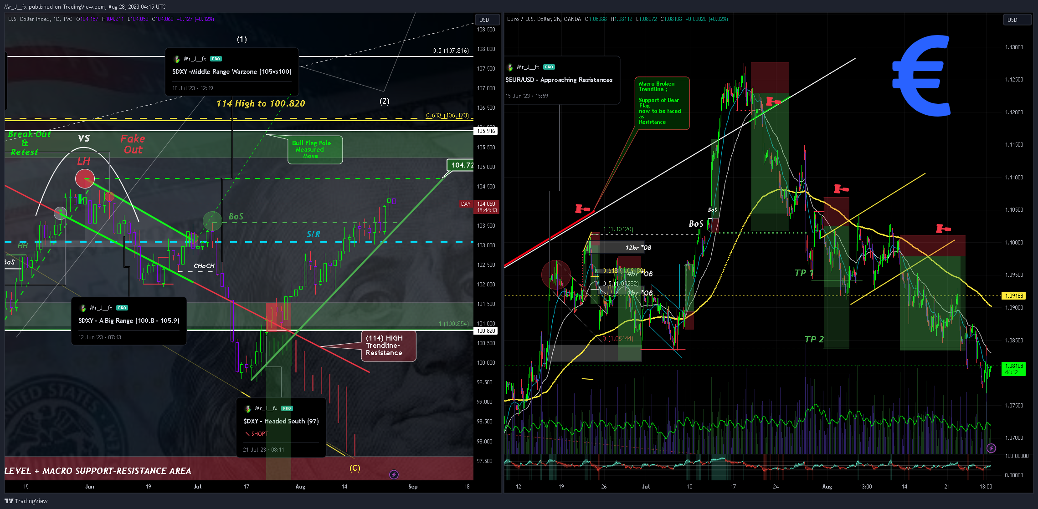This screenshot has height=509, width=1038.
Task: Click PRO badge on Headed South card
Action: coord(287,408)
